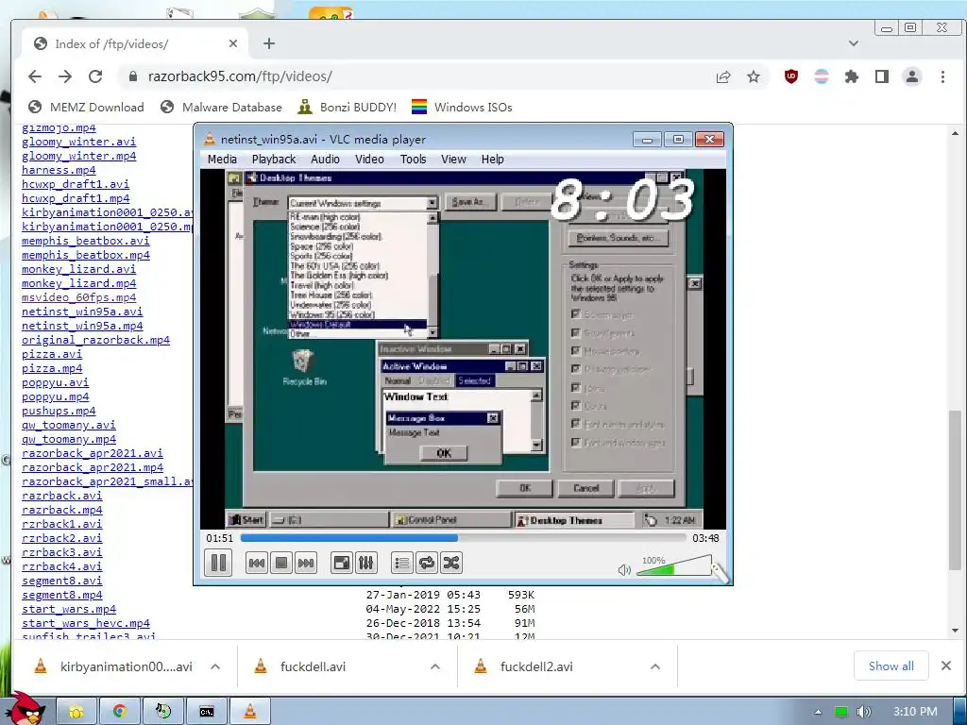
Task: Adjust the VLC volume slider
Action: click(674, 566)
